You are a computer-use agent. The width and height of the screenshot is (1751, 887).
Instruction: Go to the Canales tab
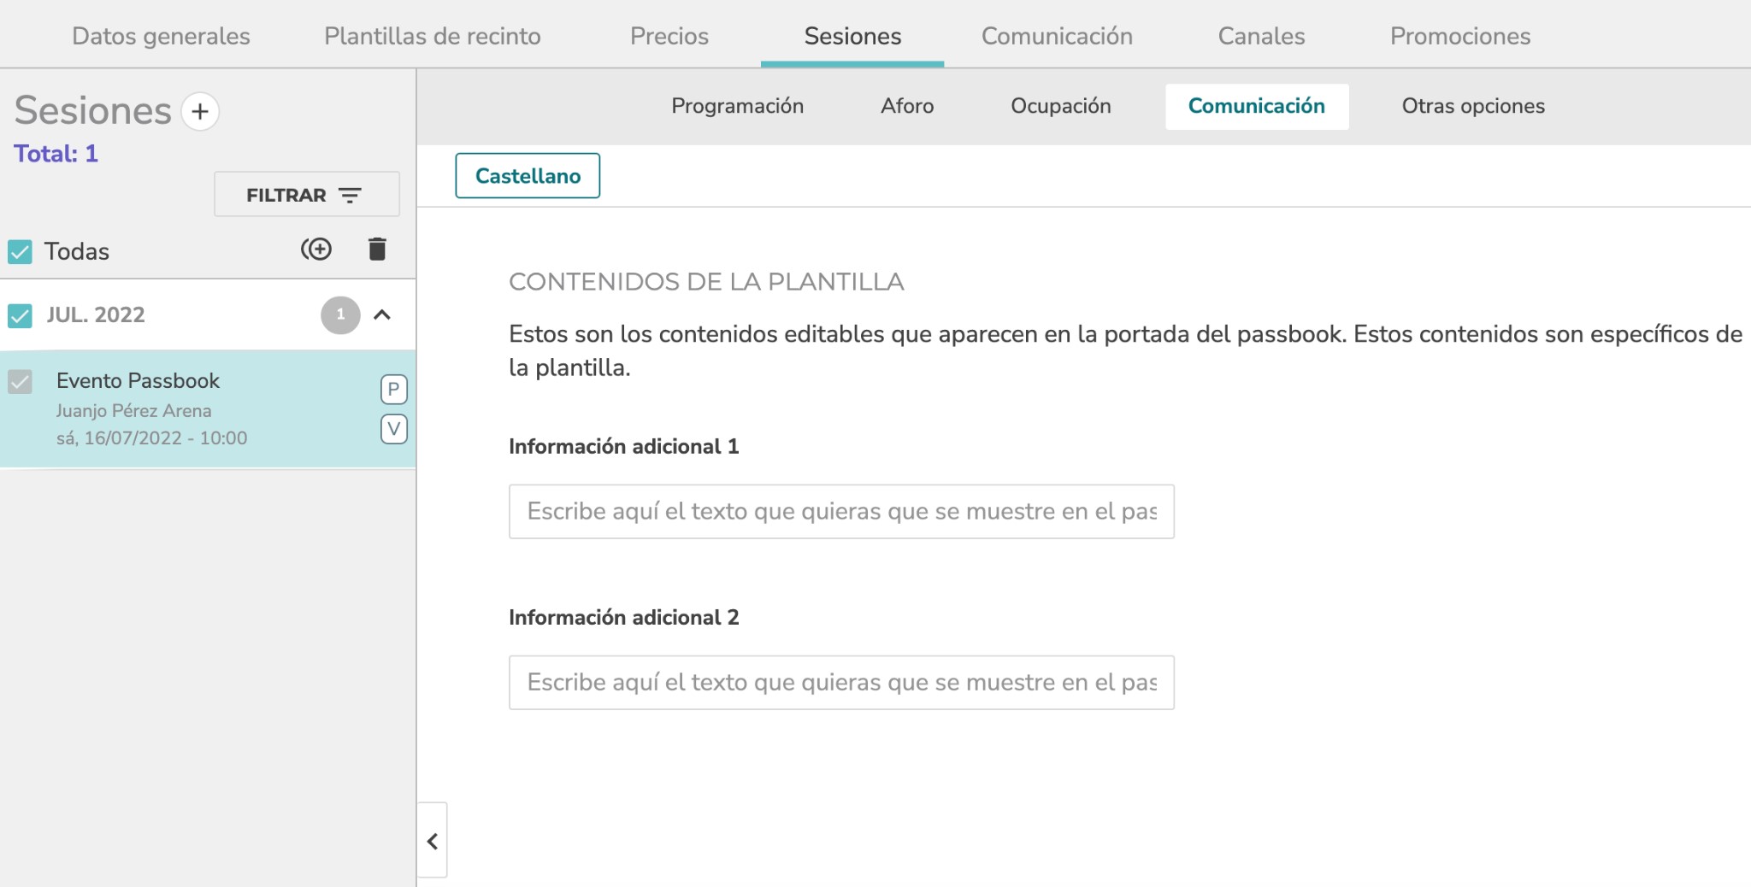1261,36
